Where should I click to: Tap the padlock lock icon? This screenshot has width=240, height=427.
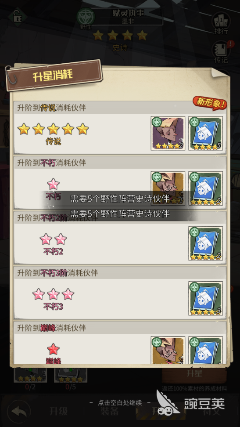pos(17,17)
